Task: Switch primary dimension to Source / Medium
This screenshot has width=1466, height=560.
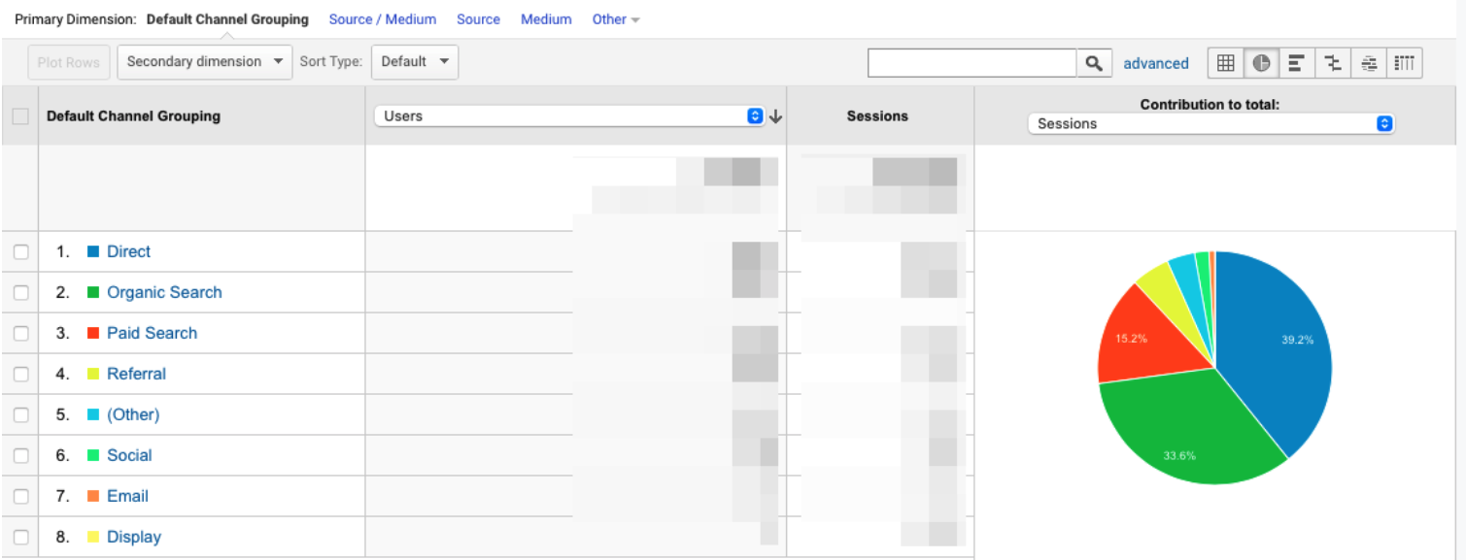Action: tap(382, 19)
